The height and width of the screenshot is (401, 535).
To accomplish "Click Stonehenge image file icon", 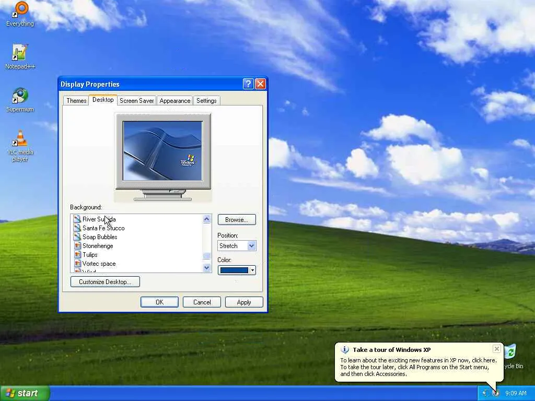I will pyautogui.click(x=77, y=245).
